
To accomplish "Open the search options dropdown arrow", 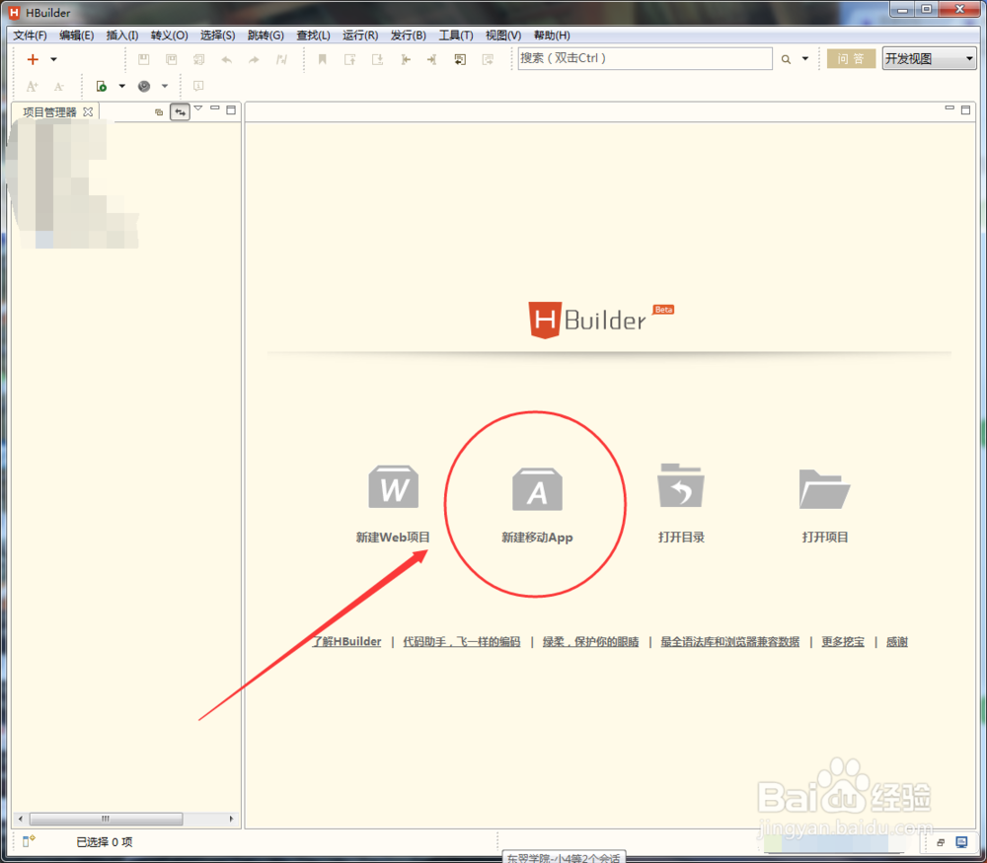I will click(805, 59).
